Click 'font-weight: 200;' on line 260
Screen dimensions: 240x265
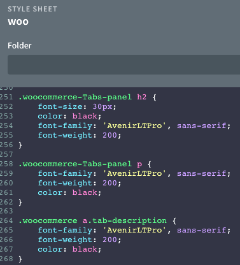pos(80,183)
